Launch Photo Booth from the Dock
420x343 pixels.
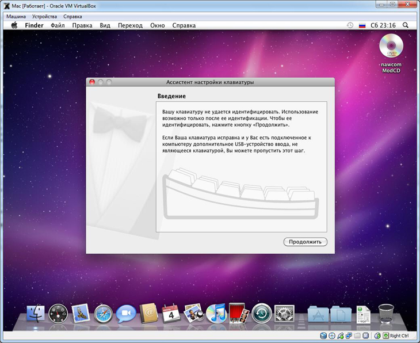point(239,313)
